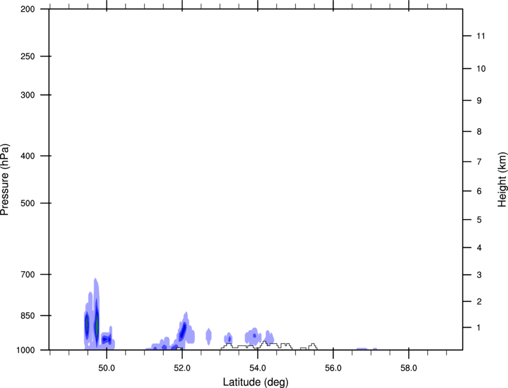Click the terrain outline bump near 55.5 latitude
508x388 pixels.
point(313,347)
